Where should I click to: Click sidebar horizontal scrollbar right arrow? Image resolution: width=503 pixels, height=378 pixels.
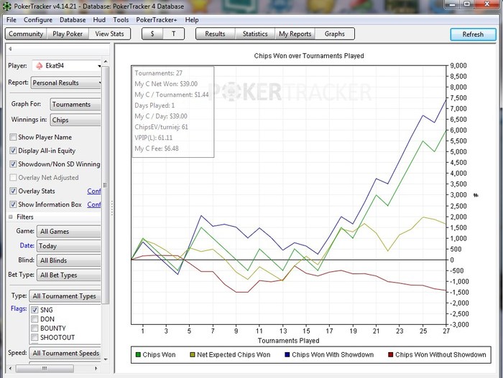point(96,369)
